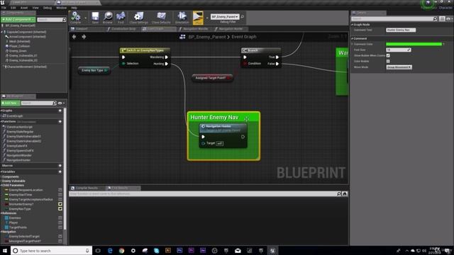Compile the blueprint with the Compile button

point(76,17)
